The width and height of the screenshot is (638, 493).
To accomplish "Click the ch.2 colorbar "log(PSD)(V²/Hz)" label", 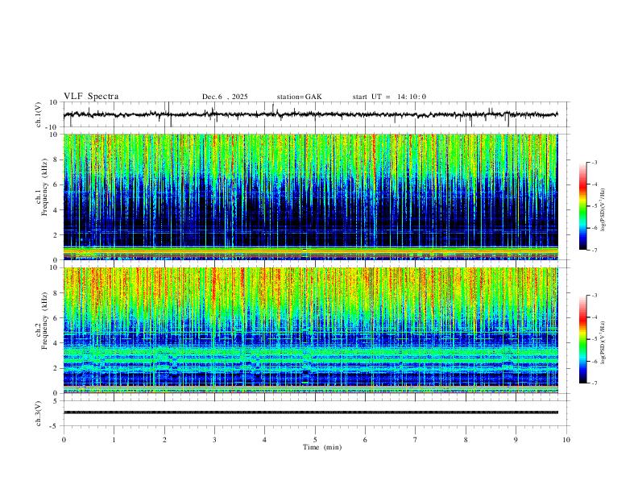I will point(603,342).
